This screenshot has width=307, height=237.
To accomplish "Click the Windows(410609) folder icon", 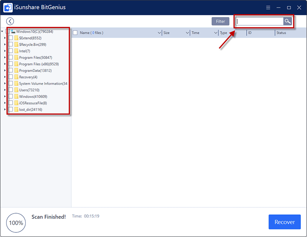I will click(16, 96).
